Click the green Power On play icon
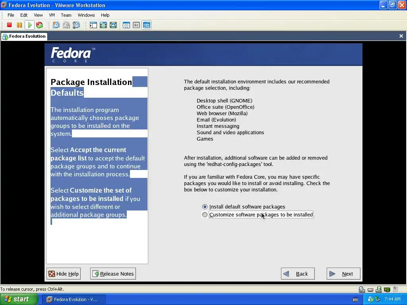Screen dimensions: 407x305 [x=29, y=25]
